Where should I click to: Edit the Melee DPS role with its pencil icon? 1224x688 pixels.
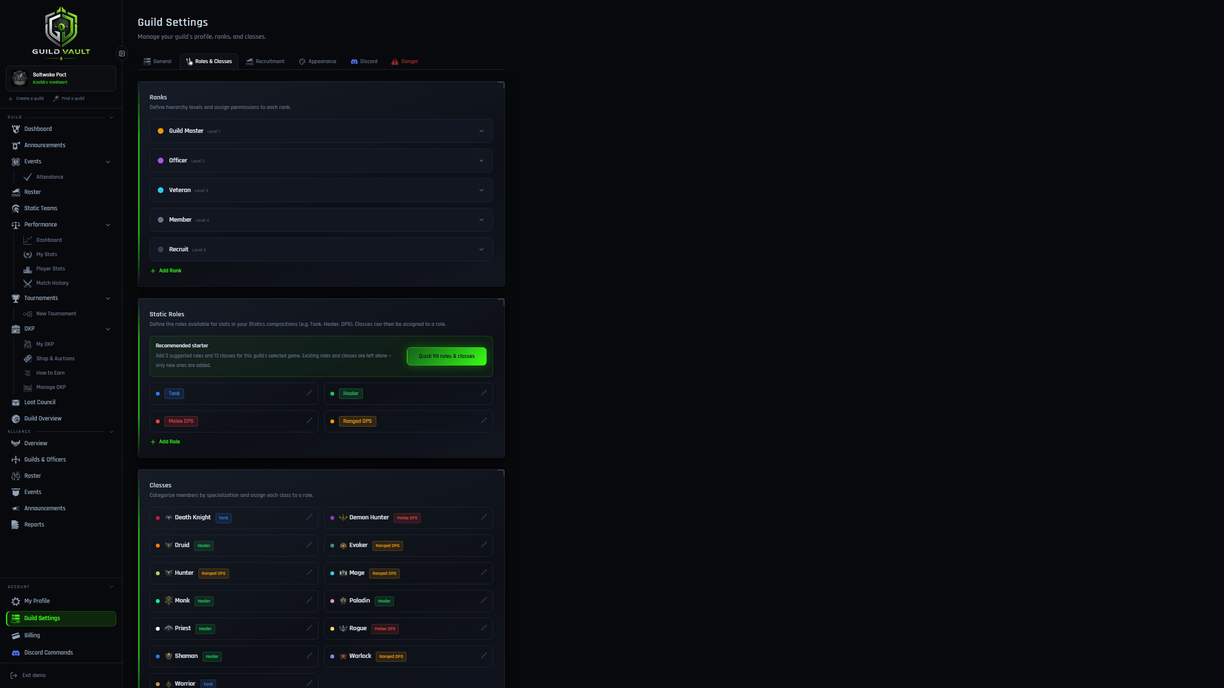[x=309, y=421]
